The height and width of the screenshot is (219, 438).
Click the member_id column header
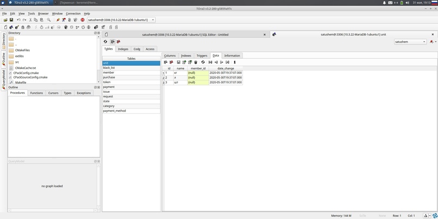click(198, 68)
